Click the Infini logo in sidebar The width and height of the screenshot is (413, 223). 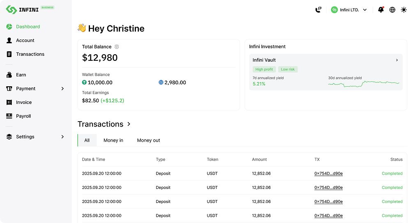pos(23,9)
